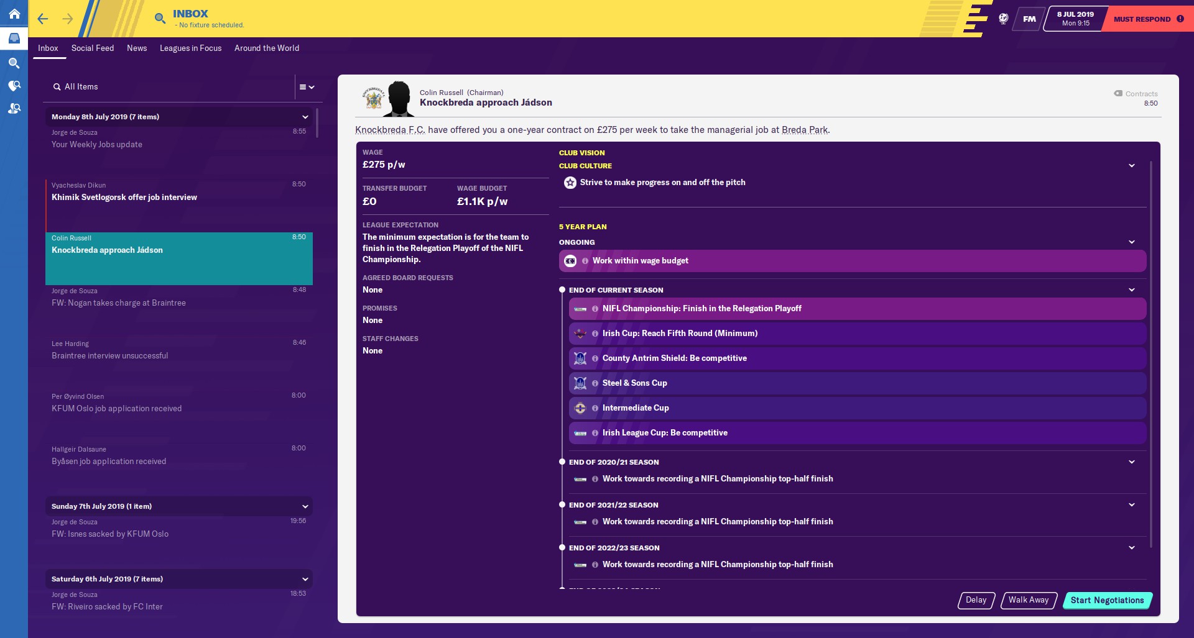Screen dimensions: 1194x638
Task: Click Steel & Sons Cup competition icon
Action: pyautogui.click(x=580, y=383)
